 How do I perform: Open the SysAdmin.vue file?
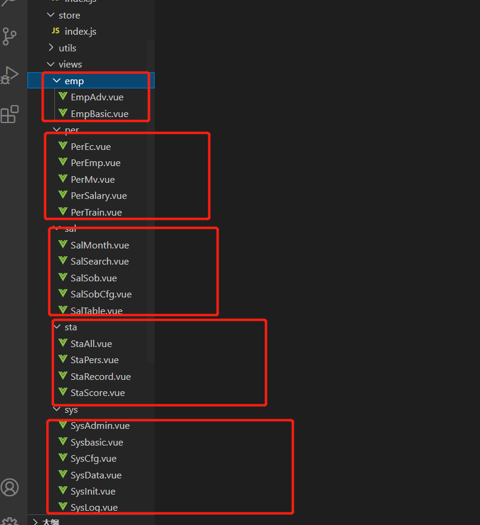[100, 426]
